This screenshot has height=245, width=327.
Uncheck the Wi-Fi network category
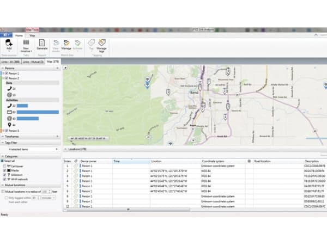[5, 178]
